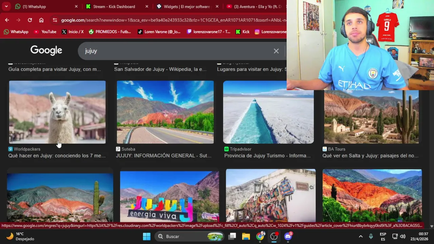
Task: Open the lorenzovarone17 Twitch bookmark
Action: click(x=209, y=32)
